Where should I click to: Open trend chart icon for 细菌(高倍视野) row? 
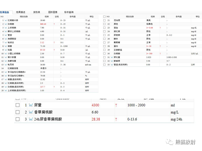click(x=6, y=79)
